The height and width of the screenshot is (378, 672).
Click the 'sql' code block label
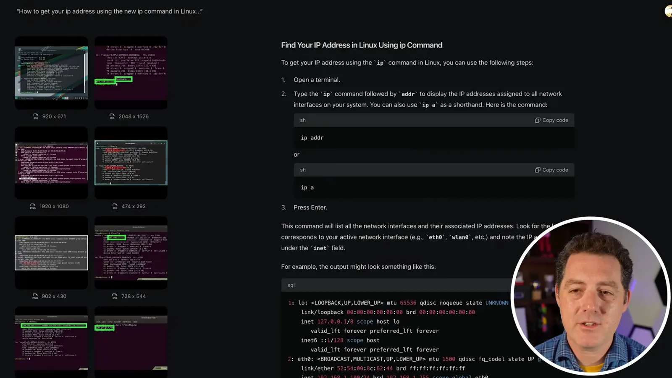pos(291,285)
